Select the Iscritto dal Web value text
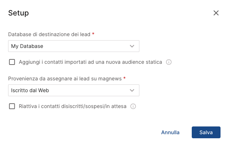Image resolution: width=229 pixels, height=146 pixels. (30, 90)
